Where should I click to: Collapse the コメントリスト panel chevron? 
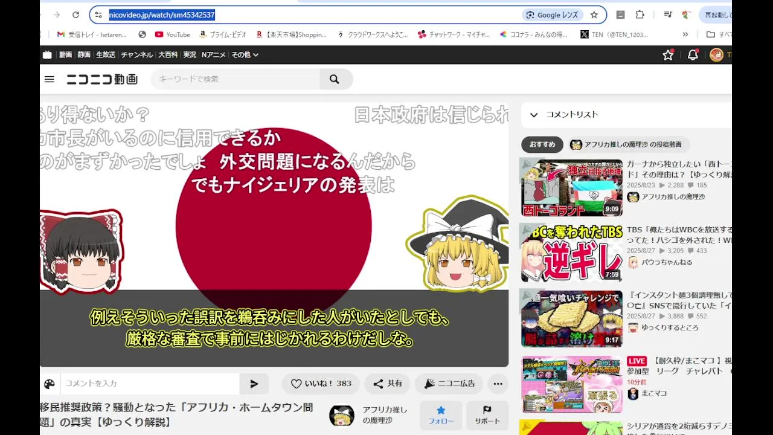tap(533, 115)
